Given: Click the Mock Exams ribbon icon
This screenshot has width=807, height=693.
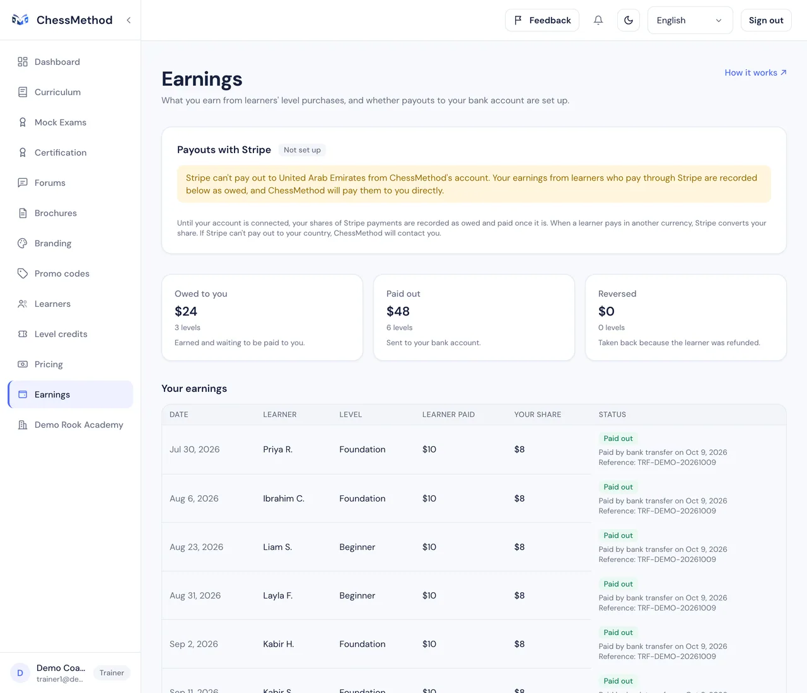Looking at the screenshot, I should [x=23, y=122].
